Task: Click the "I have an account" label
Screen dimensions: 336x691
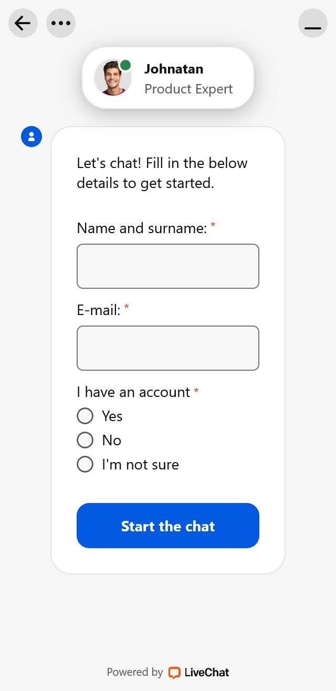Action: pyautogui.click(x=133, y=392)
